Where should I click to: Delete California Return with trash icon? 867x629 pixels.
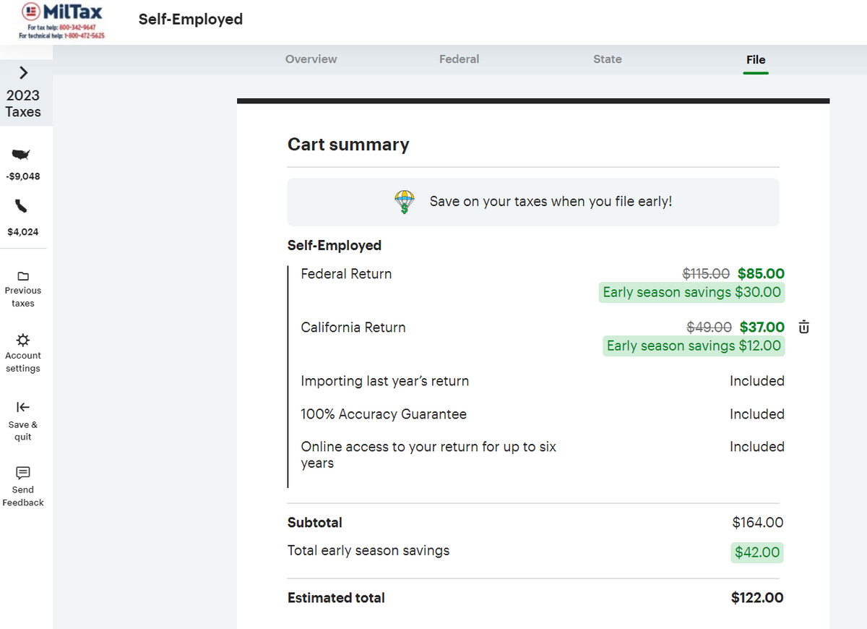pos(803,328)
